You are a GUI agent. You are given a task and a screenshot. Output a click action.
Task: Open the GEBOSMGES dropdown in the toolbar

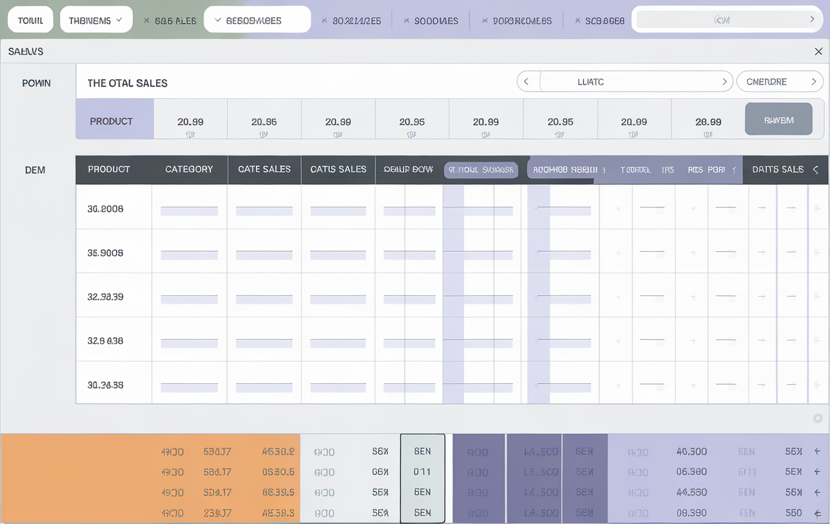(x=257, y=20)
